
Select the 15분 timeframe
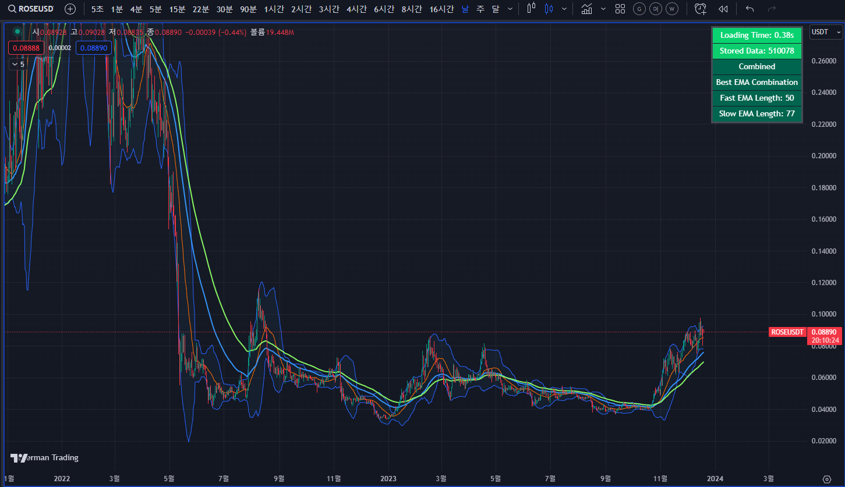pyautogui.click(x=177, y=9)
